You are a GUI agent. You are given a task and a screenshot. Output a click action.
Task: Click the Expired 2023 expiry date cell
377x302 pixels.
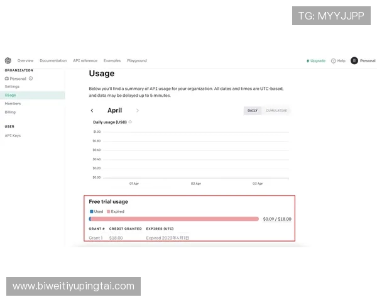pyautogui.click(x=167, y=238)
